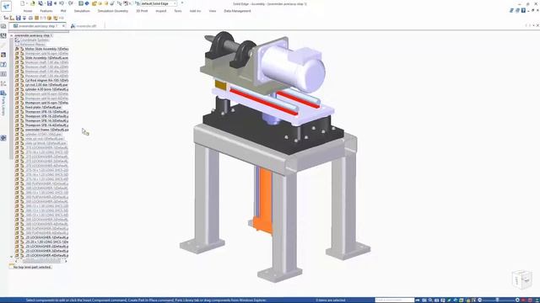Select Thompson SFB-16:2 tree item
Viewport: 540px width, 303px height.
(46, 116)
